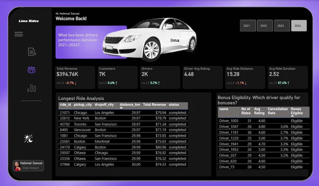Image resolution: width=319 pixels, height=186 pixels.
Task: Open the report document page icon
Action: point(32,52)
